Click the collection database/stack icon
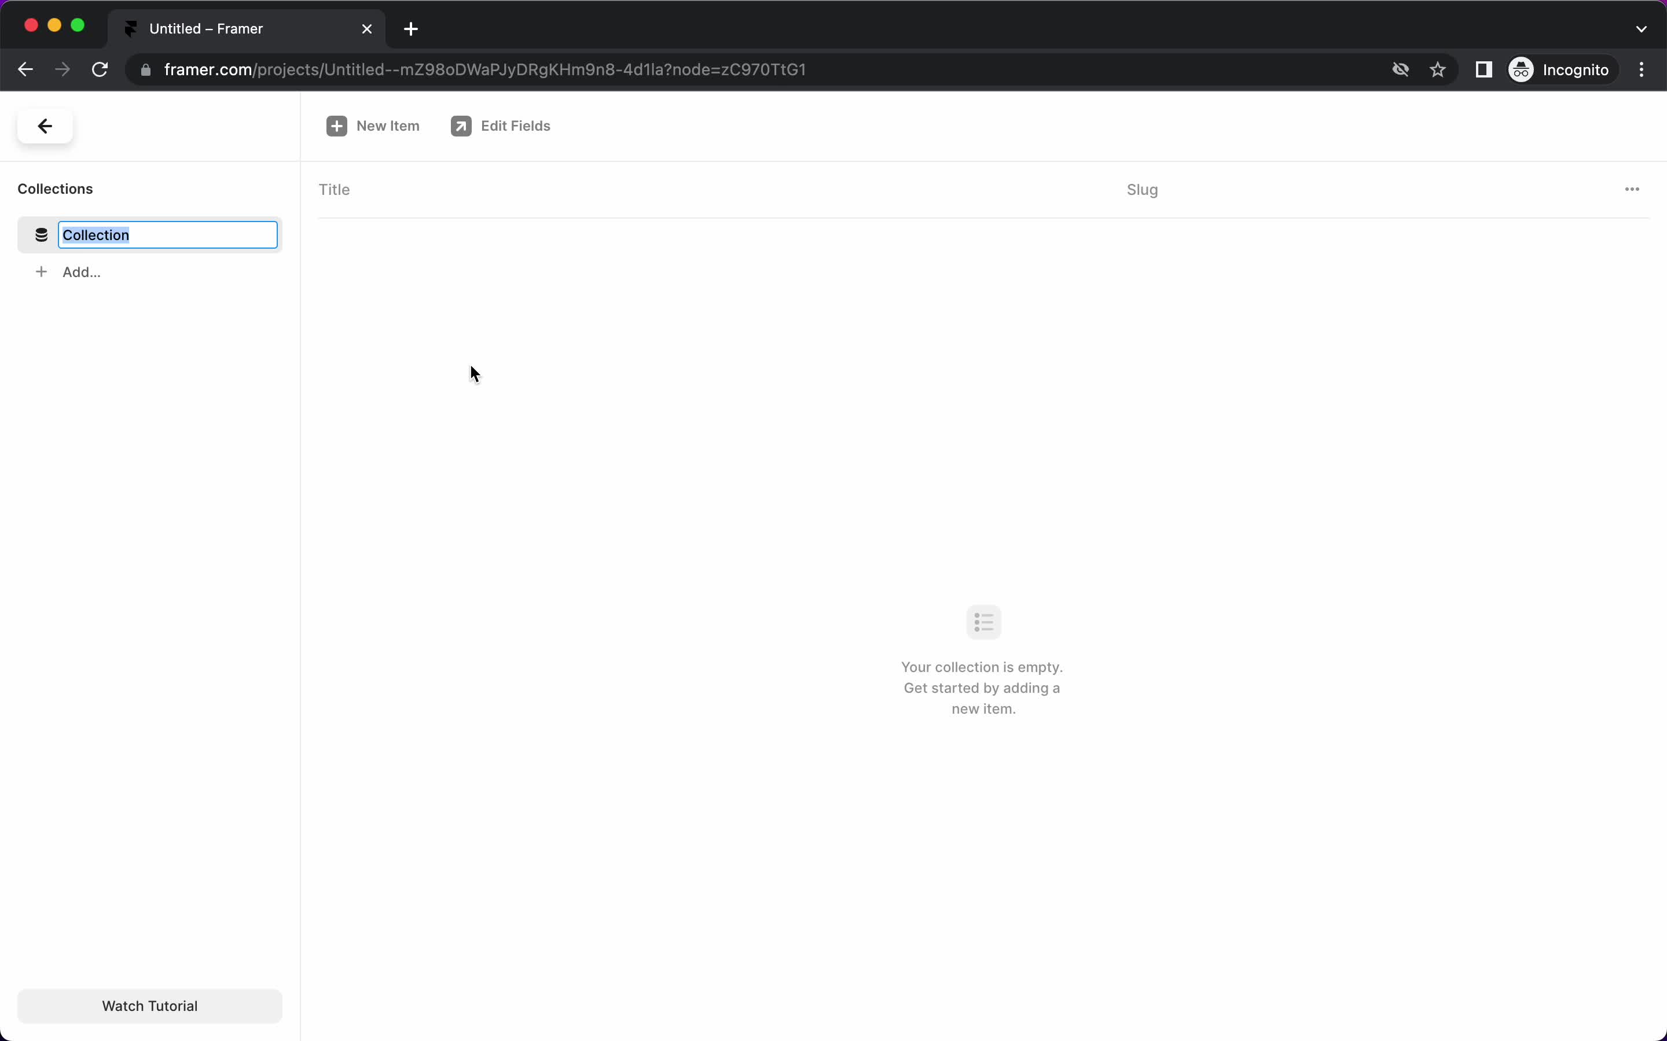The width and height of the screenshot is (1667, 1041). click(x=41, y=234)
